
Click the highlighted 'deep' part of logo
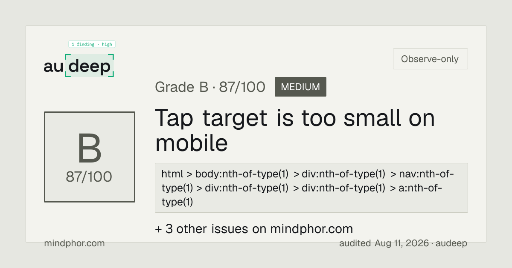[90, 66]
